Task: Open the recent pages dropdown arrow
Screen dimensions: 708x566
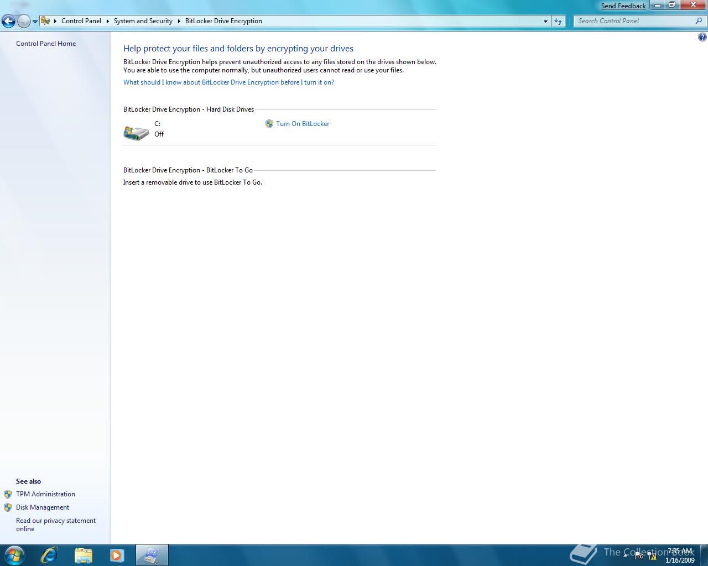Action: (x=35, y=22)
